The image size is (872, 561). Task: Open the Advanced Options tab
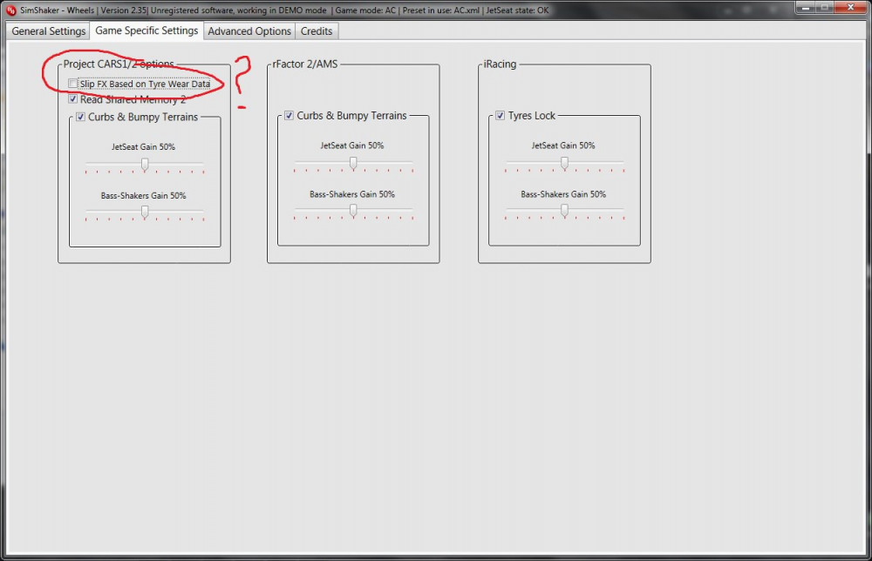click(x=249, y=31)
